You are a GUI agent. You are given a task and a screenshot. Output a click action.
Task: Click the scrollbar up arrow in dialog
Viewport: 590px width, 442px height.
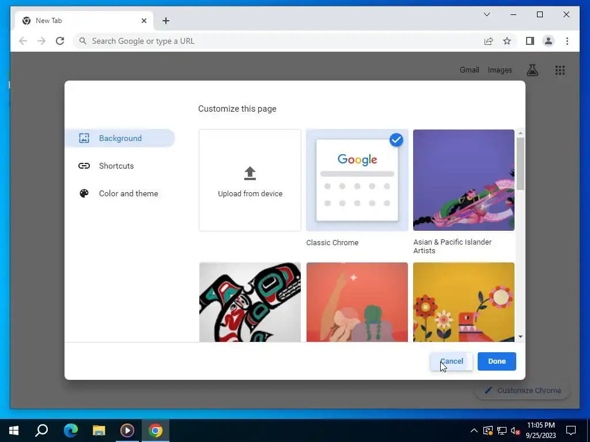tap(520, 133)
